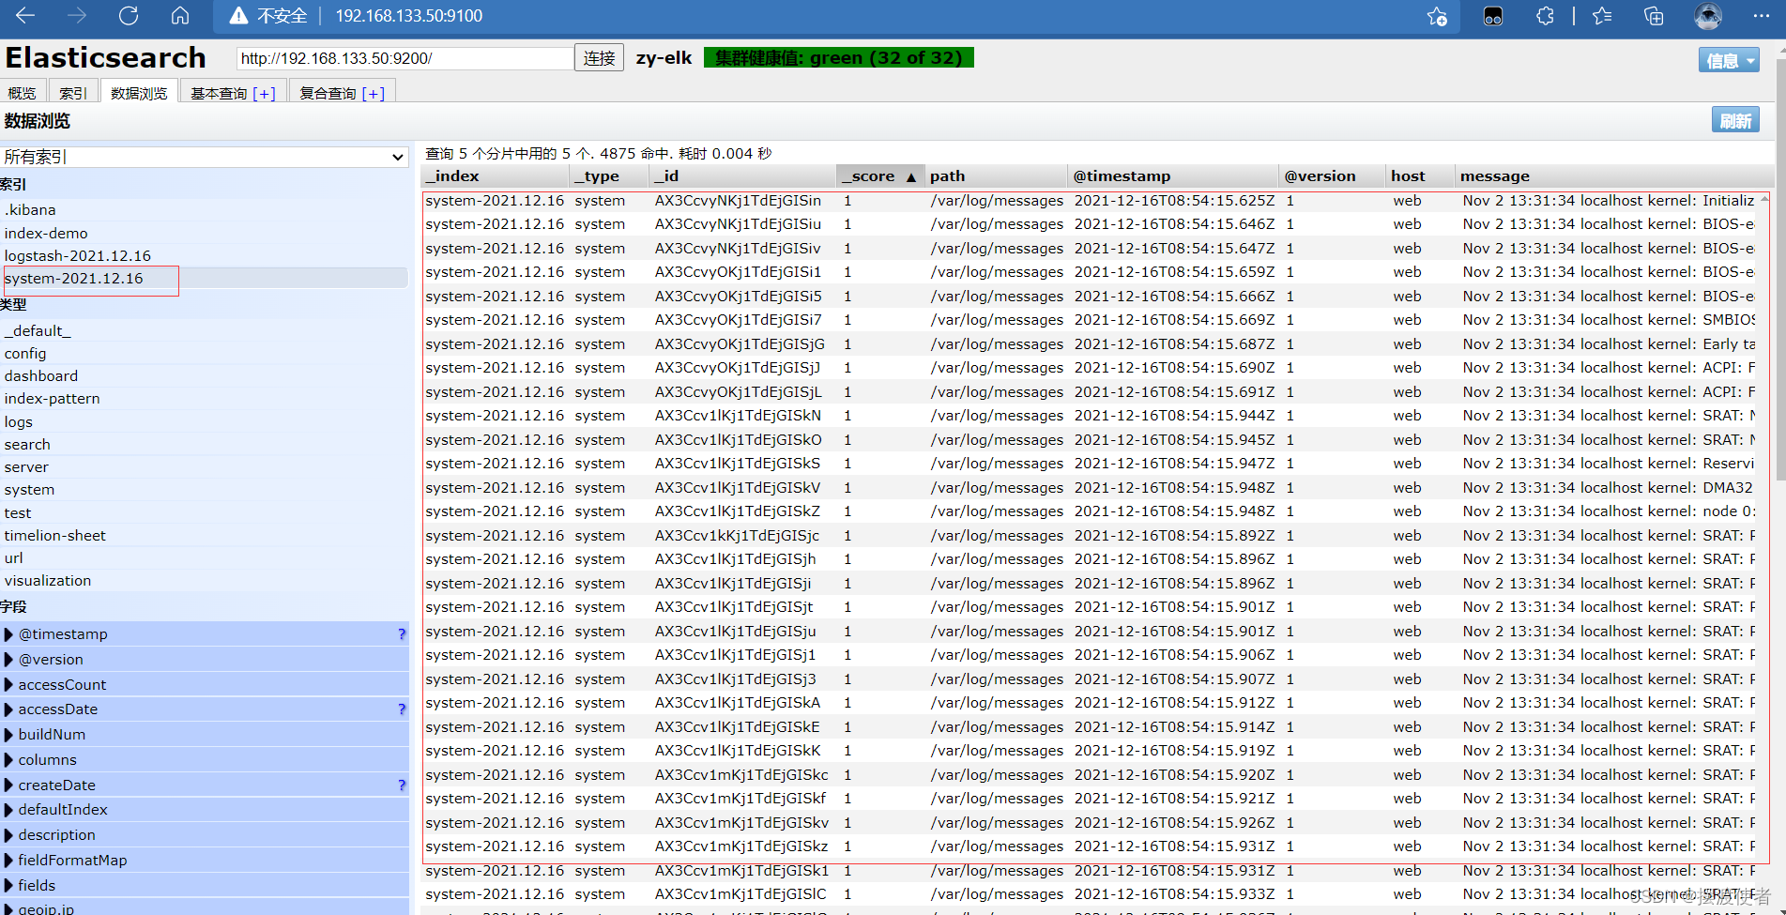Go back with browser back arrow
Viewport: 1786px width, 915px height.
pos(25,16)
